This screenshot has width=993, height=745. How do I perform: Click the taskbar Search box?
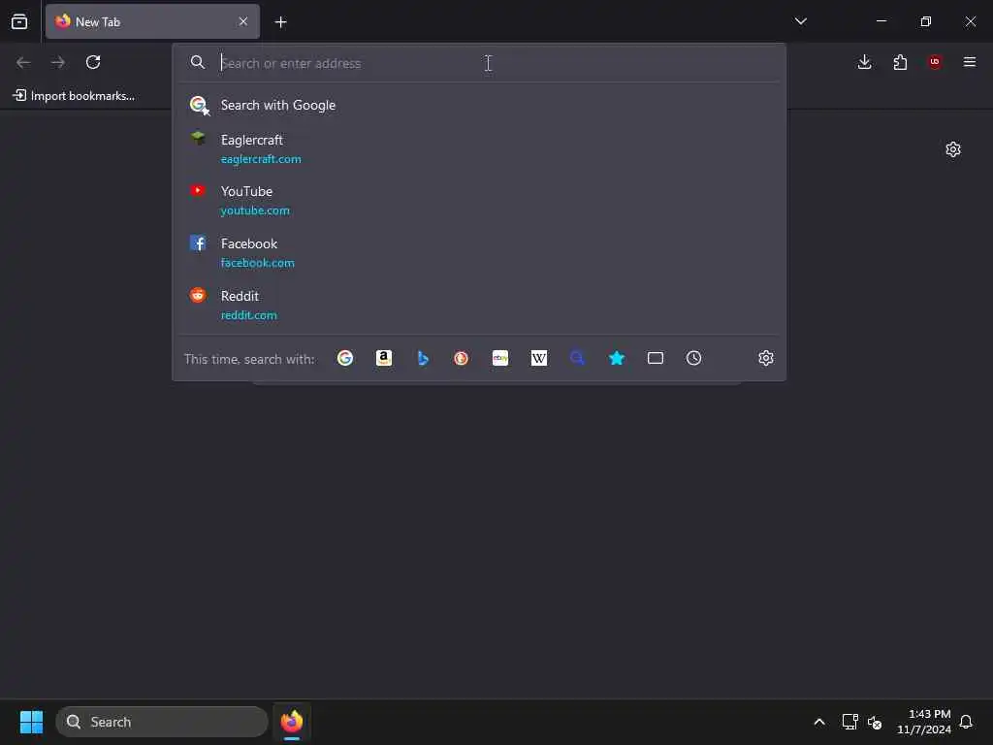tap(162, 722)
